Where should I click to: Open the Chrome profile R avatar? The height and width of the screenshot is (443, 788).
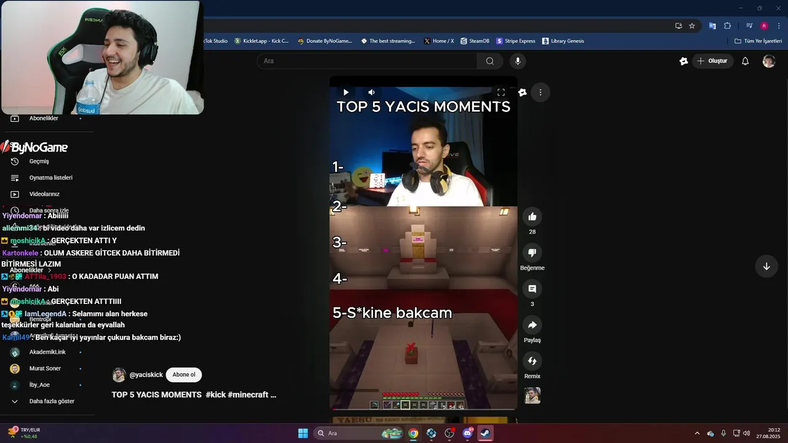pos(764,26)
